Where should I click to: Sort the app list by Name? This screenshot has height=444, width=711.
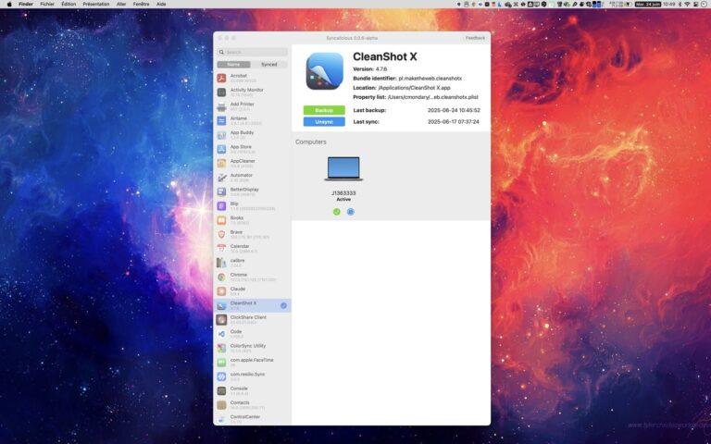point(233,65)
